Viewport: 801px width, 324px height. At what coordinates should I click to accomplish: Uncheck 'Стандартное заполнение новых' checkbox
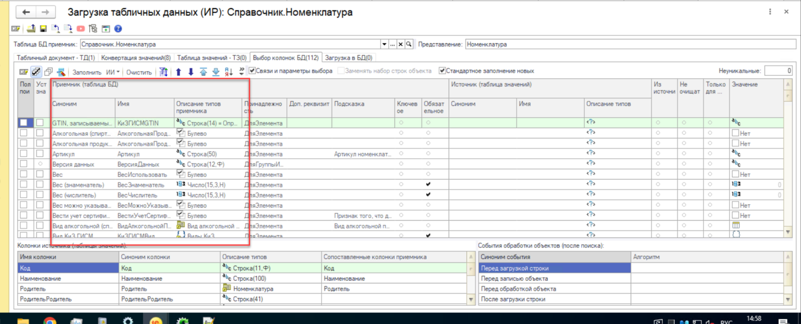[442, 71]
